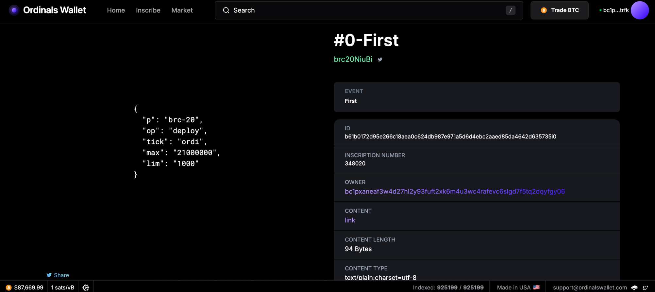Follow the content 'link' hyperlink
655x292 pixels.
click(x=350, y=220)
